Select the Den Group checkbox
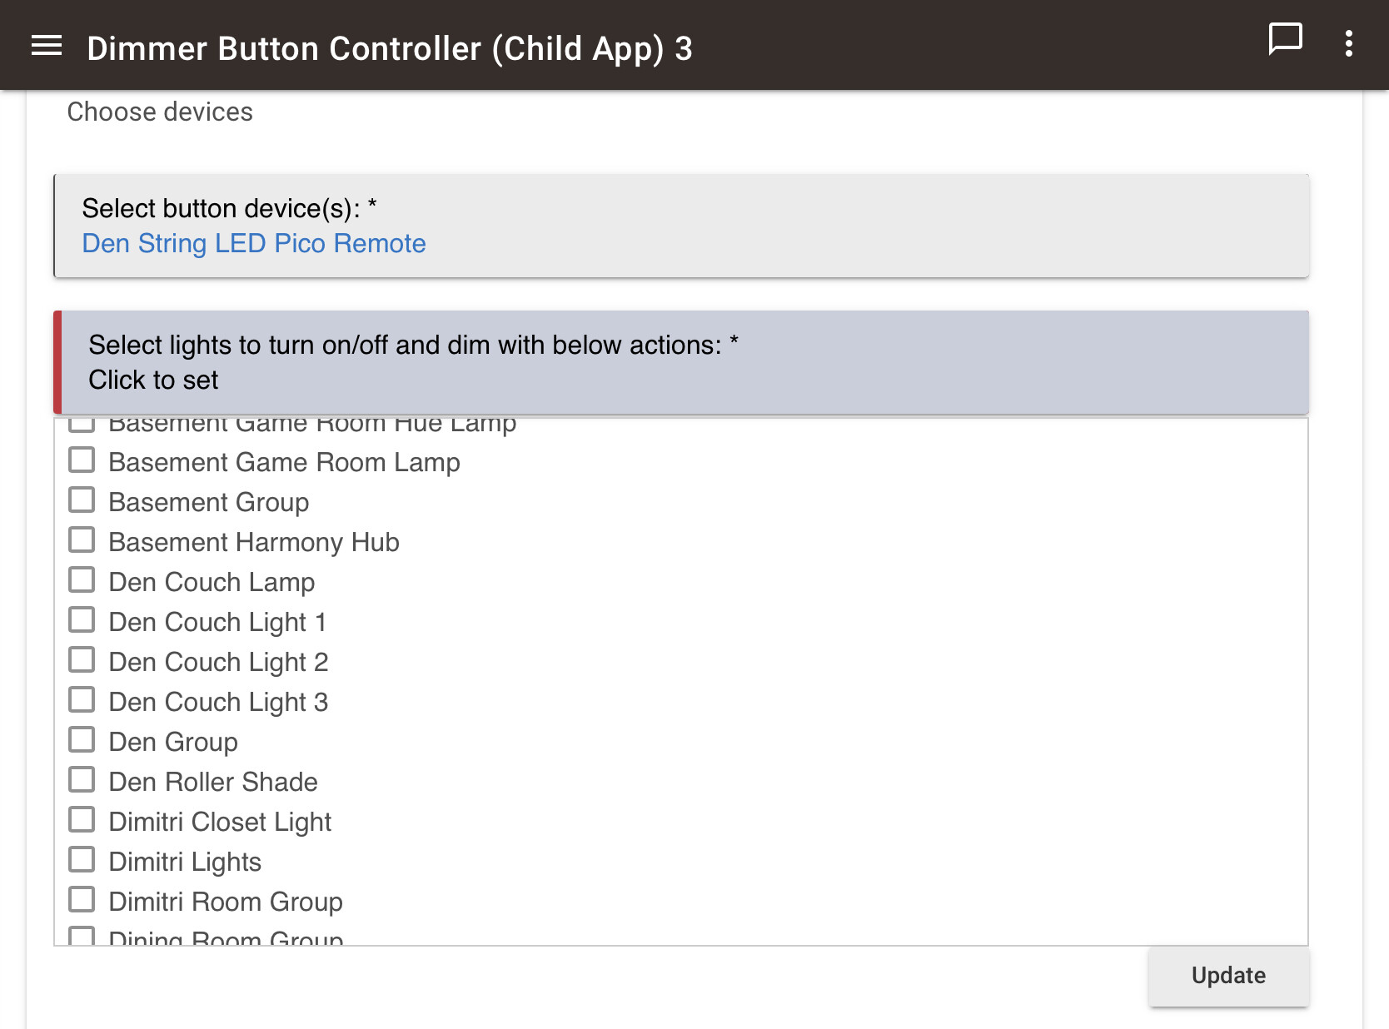This screenshot has width=1389, height=1029. click(82, 740)
